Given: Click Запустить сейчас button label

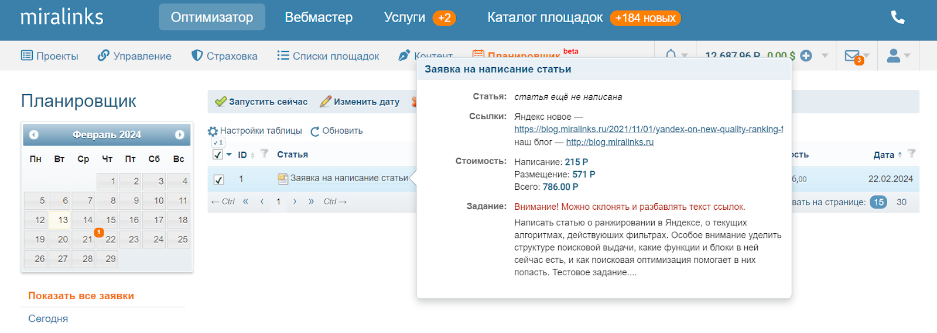Looking at the screenshot, I should click(x=268, y=102).
